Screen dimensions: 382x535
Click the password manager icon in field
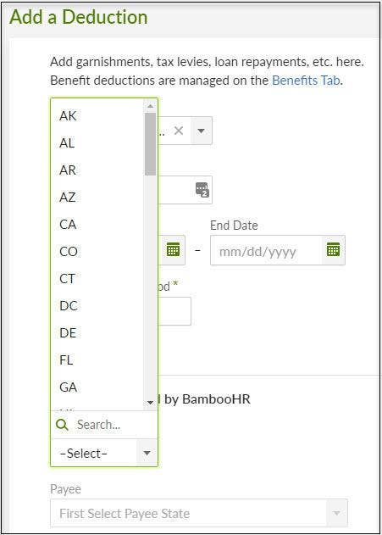click(x=202, y=190)
